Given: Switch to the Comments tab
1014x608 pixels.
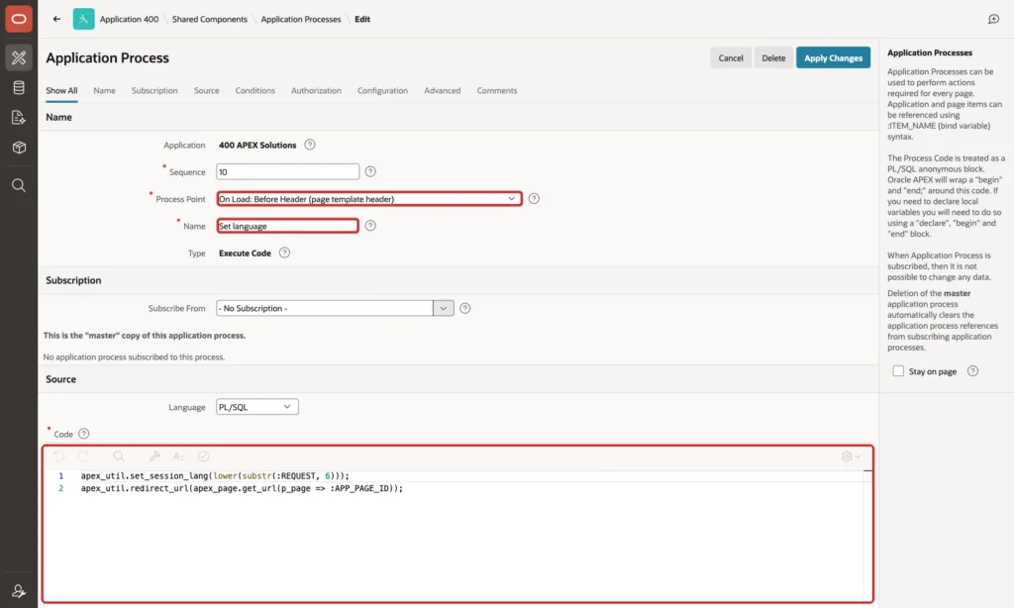Looking at the screenshot, I should click(497, 90).
